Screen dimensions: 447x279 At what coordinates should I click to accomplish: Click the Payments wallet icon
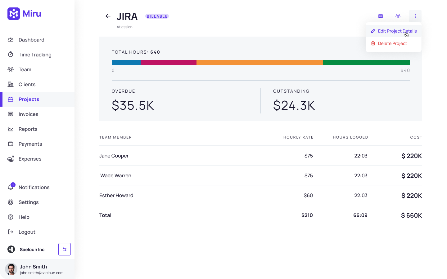click(11, 144)
